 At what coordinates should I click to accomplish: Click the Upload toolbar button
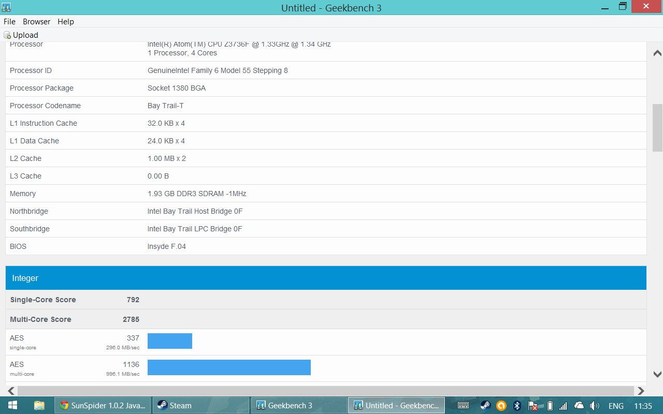(x=21, y=35)
